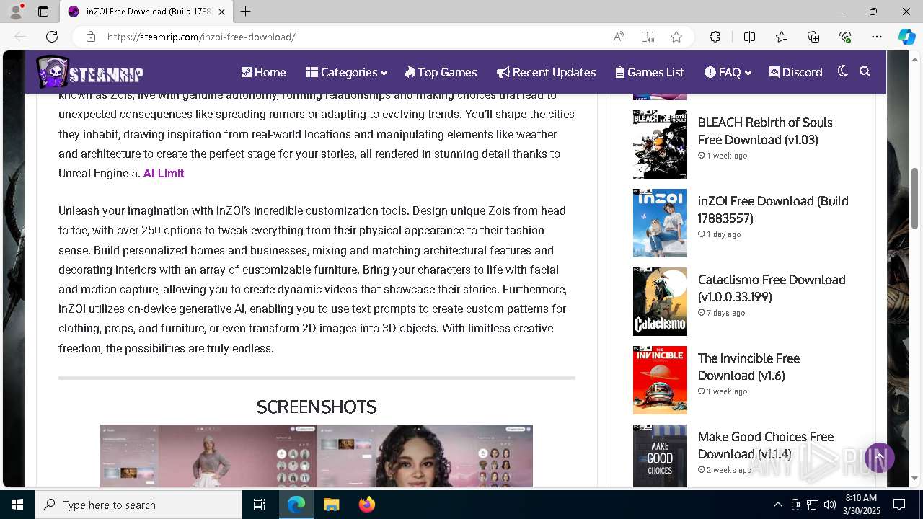Open Browser essentials heart icon
Screen dimensions: 923x519
845,37
